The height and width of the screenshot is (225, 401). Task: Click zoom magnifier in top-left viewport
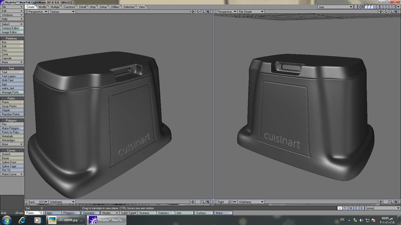coord(203,12)
